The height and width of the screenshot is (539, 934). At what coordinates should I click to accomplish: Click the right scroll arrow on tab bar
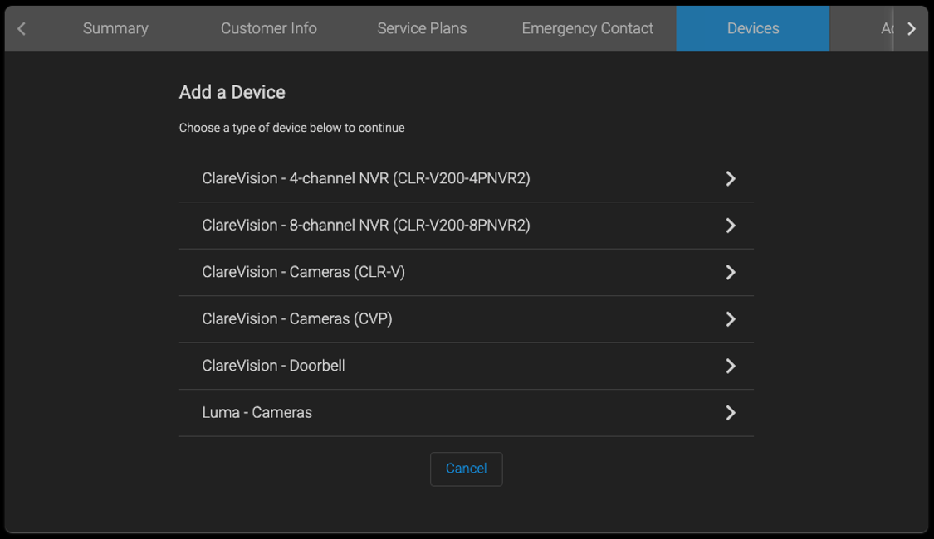(x=912, y=27)
